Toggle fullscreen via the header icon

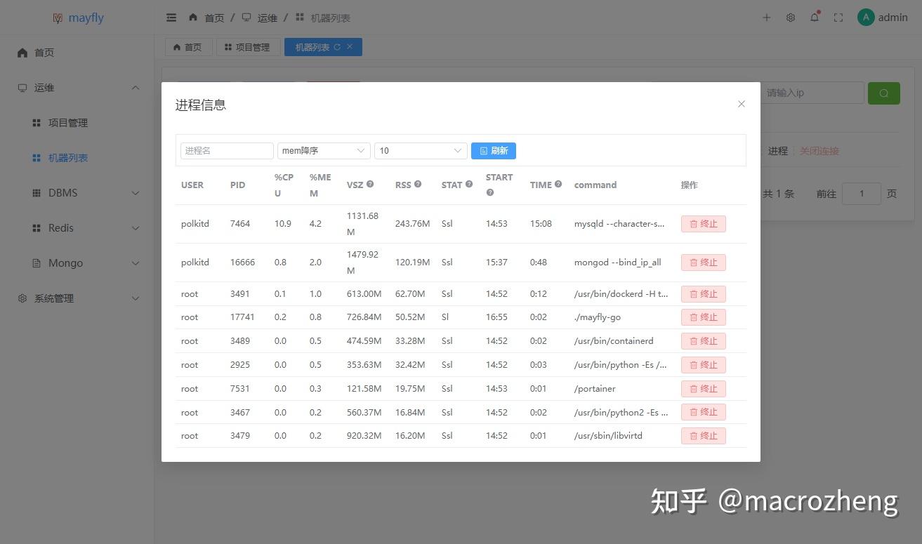pos(838,17)
